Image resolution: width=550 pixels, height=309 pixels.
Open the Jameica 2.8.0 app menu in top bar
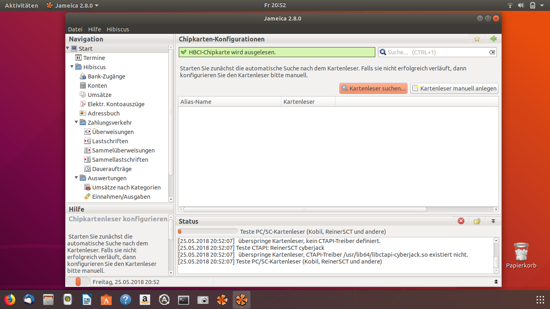[72, 6]
